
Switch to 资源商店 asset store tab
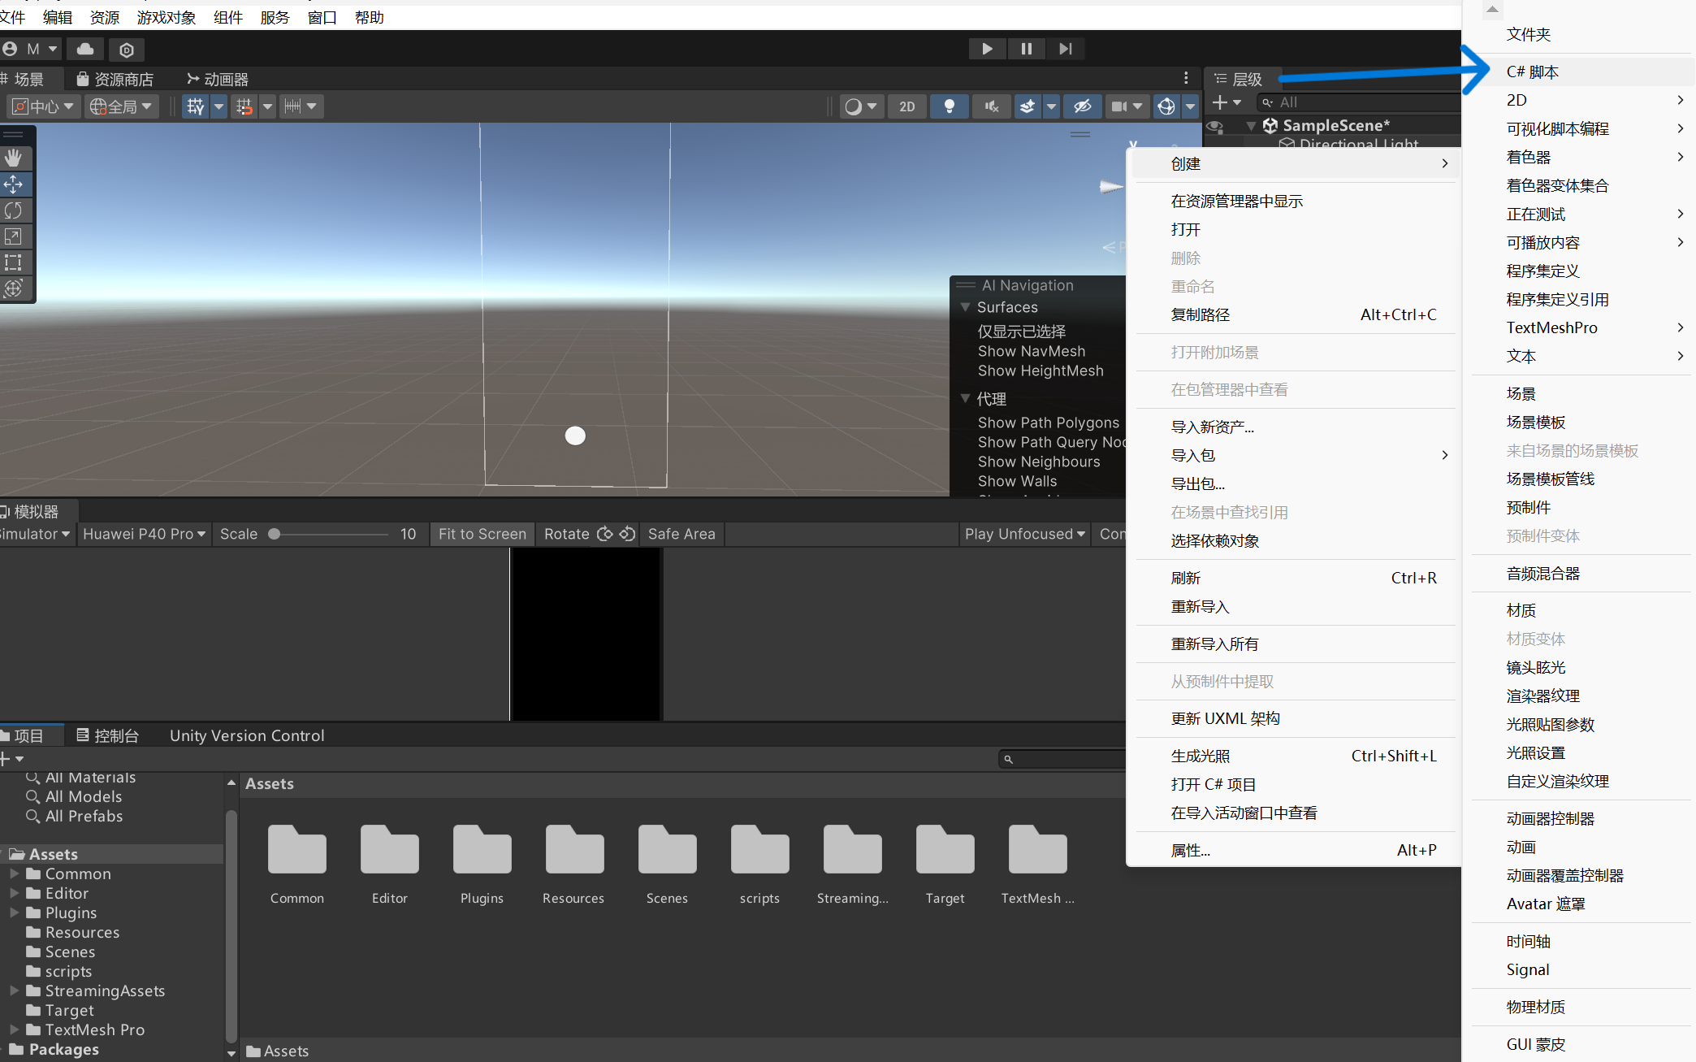(115, 79)
